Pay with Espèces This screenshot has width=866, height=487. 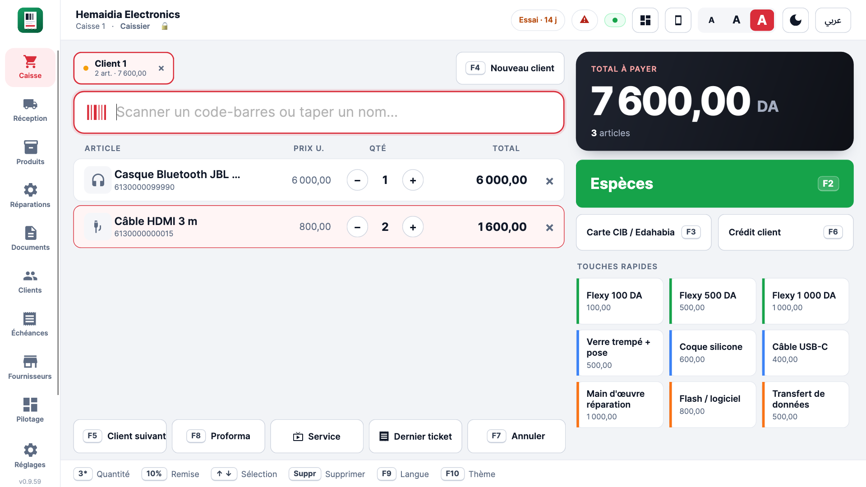pos(714,184)
